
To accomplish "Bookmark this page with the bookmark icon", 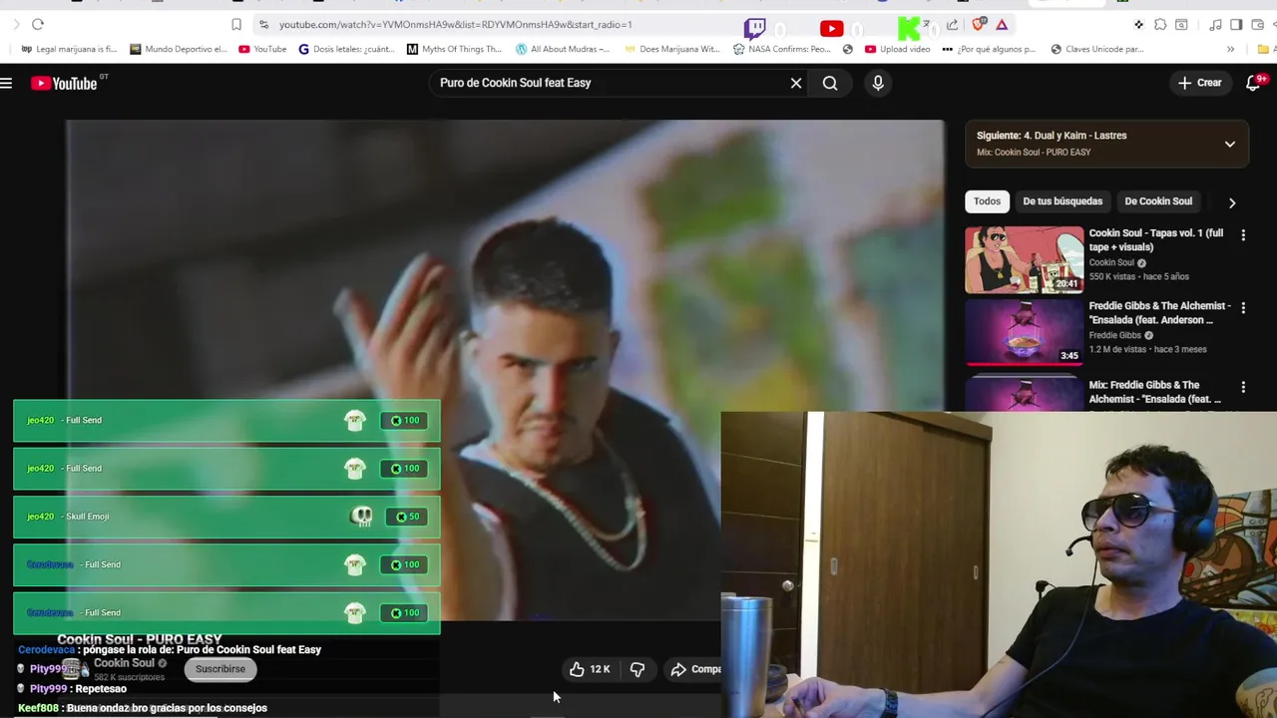I will [236, 24].
